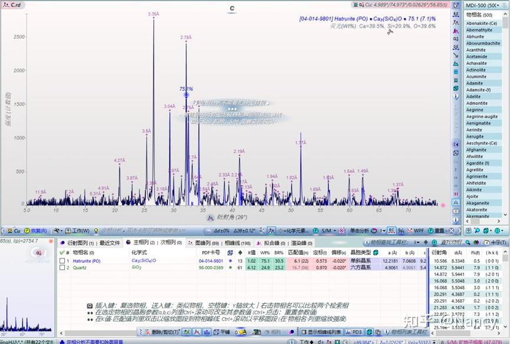Open PDF card 04-014-9801 link
The width and height of the screenshot is (510, 344).
tap(210, 260)
